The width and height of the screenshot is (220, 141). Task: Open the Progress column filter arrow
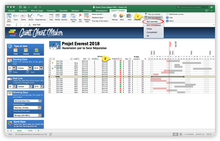[x=118, y=59]
